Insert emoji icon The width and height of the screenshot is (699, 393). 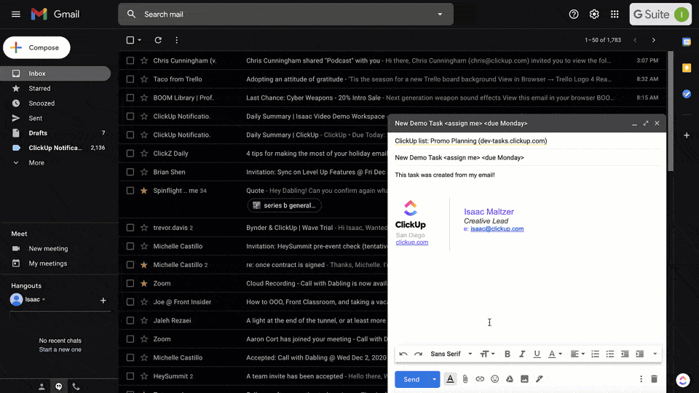pyautogui.click(x=495, y=379)
